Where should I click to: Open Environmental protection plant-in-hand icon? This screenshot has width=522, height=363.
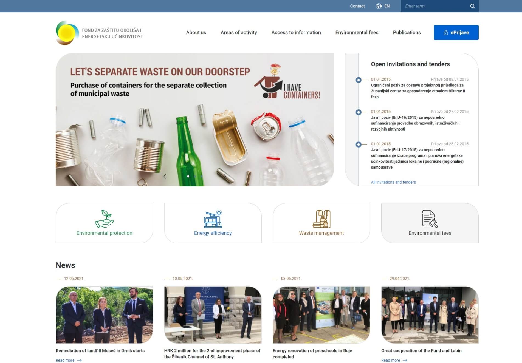click(x=104, y=219)
